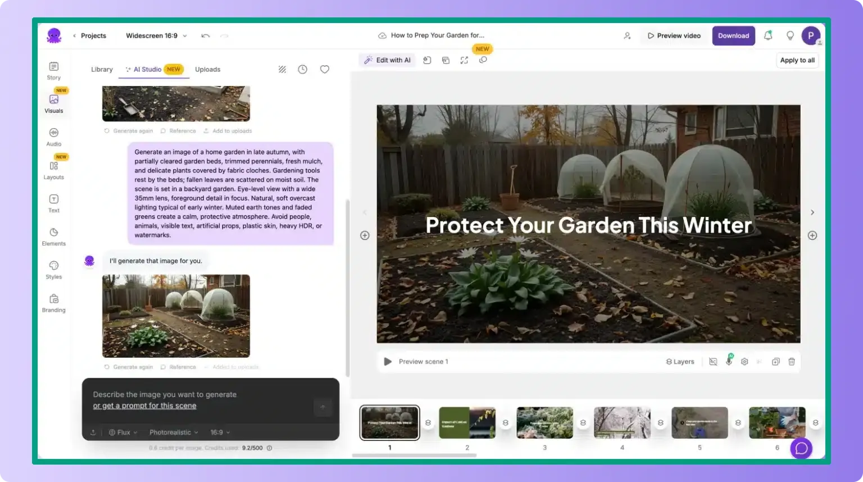Click the 'get a prompt for this scene' link
Viewport: 863px width, 482px height.
pos(144,405)
